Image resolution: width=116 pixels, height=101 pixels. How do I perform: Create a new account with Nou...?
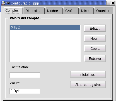(x=95, y=38)
